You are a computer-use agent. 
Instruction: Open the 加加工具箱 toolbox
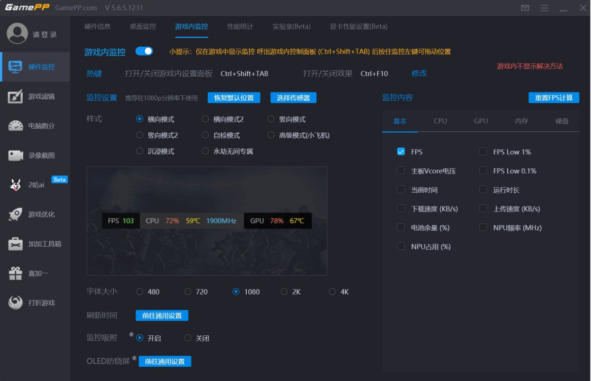(35, 243)
